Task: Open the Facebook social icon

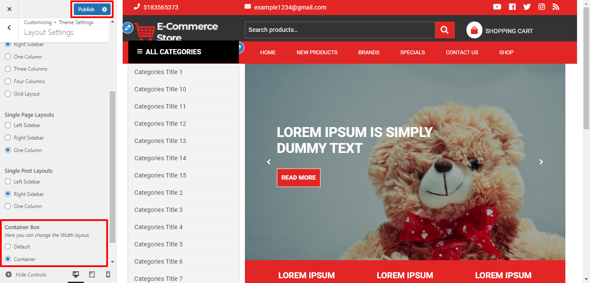Action: pyautogui.click(x=512, y=7)
